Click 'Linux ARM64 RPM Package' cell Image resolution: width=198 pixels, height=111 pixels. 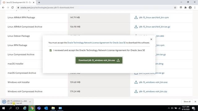coord(37,18)
